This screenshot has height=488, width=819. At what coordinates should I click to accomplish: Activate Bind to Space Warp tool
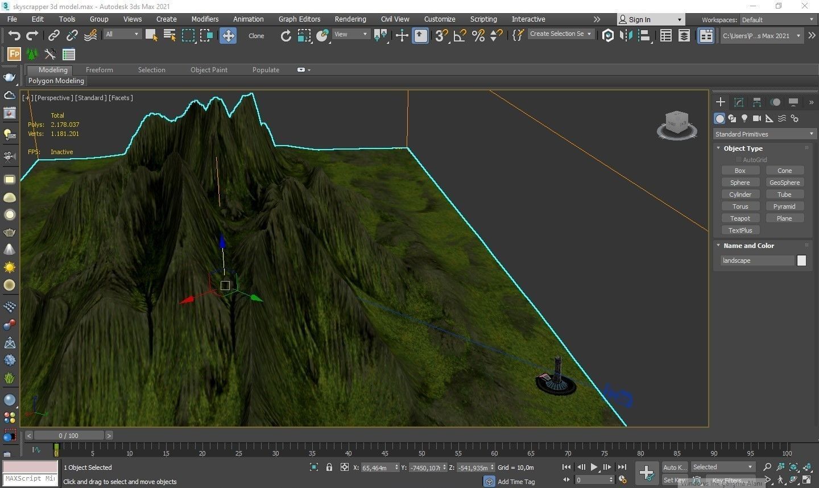pyautogui.click(x=90, y=35)
